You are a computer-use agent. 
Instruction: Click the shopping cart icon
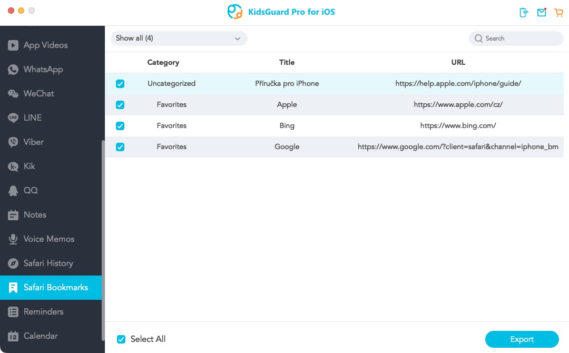[x=559, y=13]
